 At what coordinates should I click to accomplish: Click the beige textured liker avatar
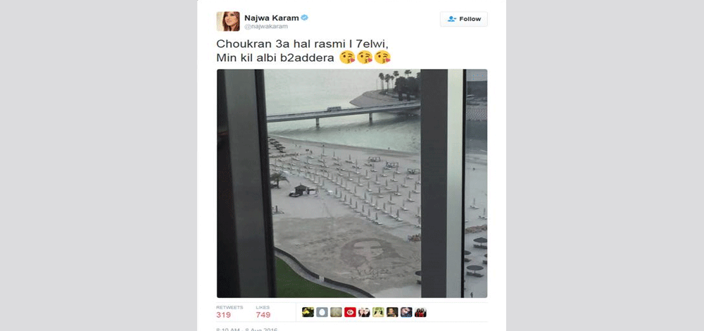point(336,312)
